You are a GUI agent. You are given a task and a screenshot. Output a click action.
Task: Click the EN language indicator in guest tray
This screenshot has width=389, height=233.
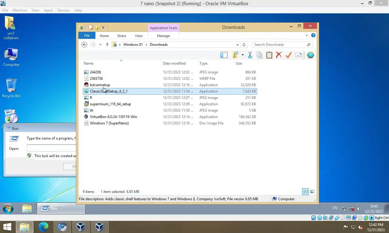coord(335,208)
